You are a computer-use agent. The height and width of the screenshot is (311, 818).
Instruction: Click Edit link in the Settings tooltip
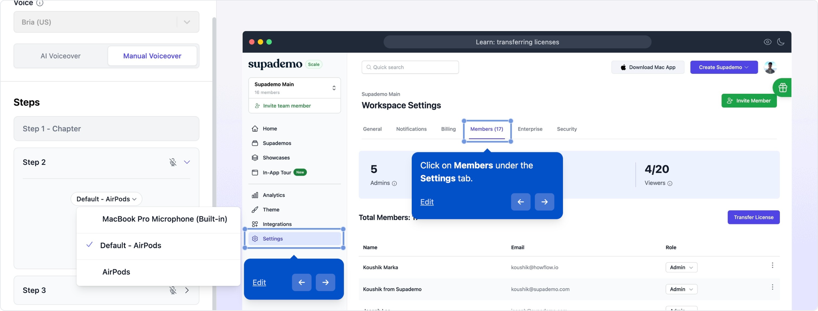click(x=259, y=282)
